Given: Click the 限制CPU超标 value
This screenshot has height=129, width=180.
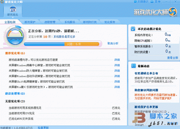Looking at the screenshot, I should click(x=168, y=40).
